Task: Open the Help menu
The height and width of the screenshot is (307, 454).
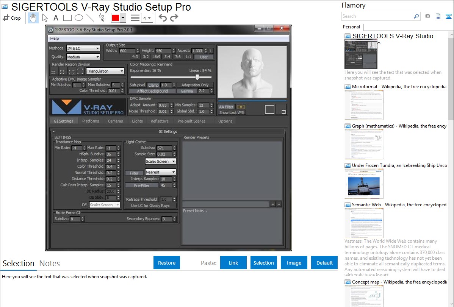Action: point(55,38)
